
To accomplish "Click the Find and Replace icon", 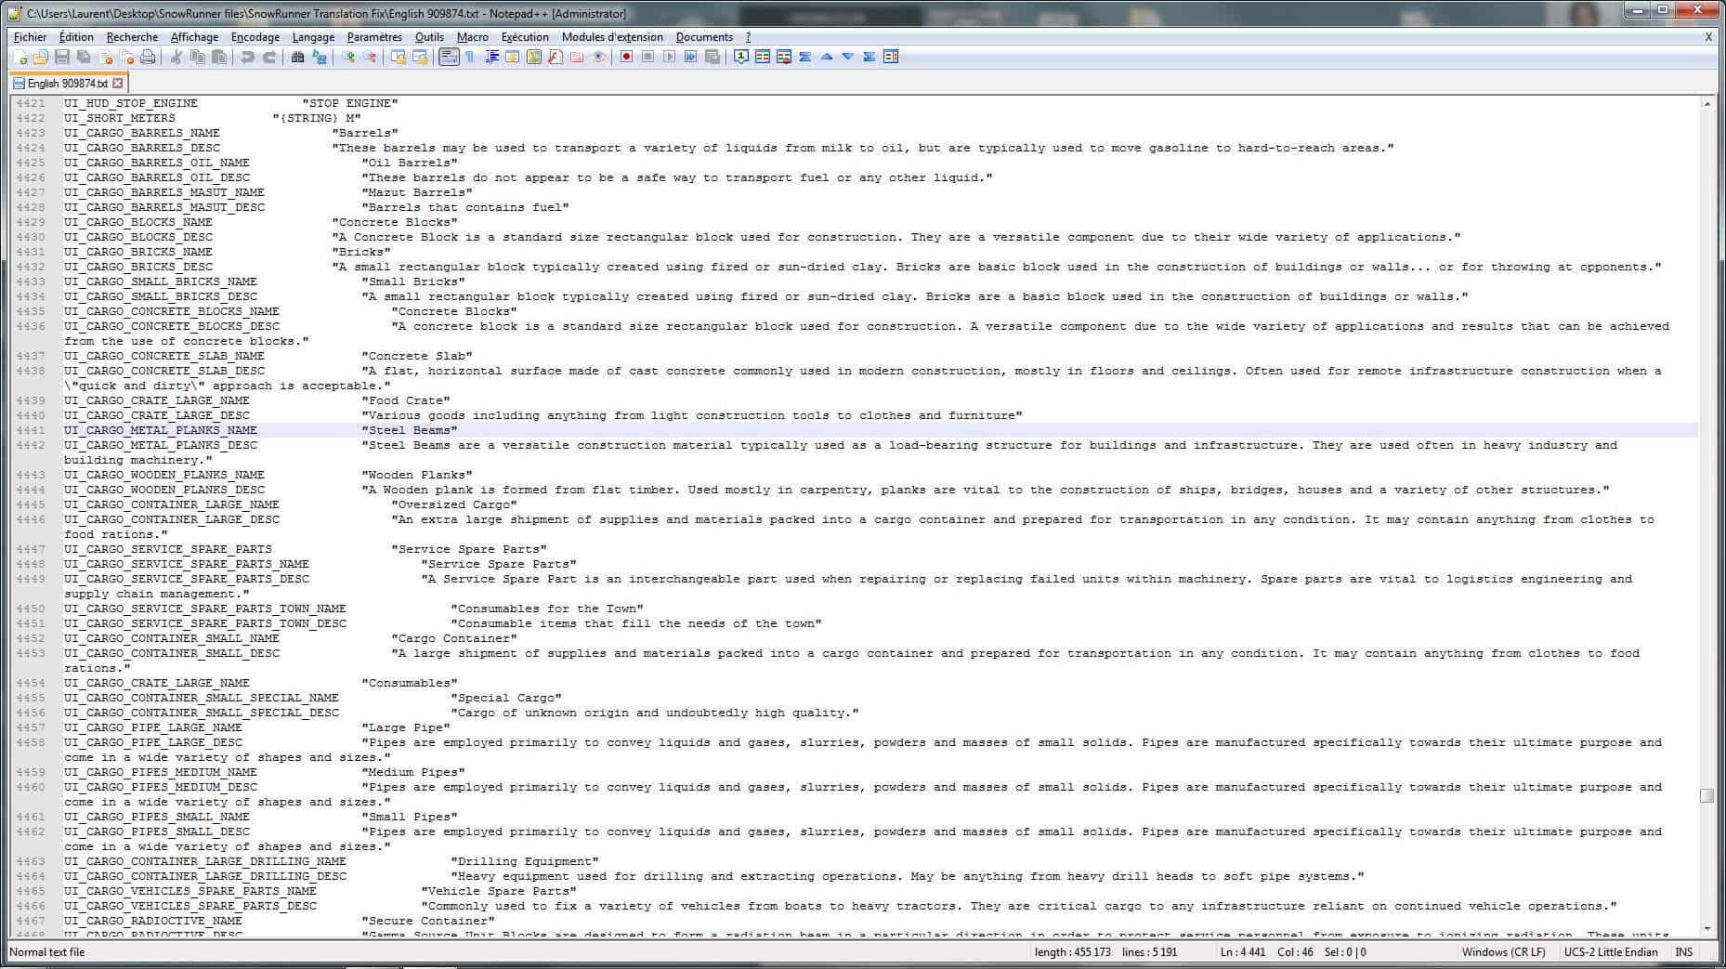I will click(320, 58).
